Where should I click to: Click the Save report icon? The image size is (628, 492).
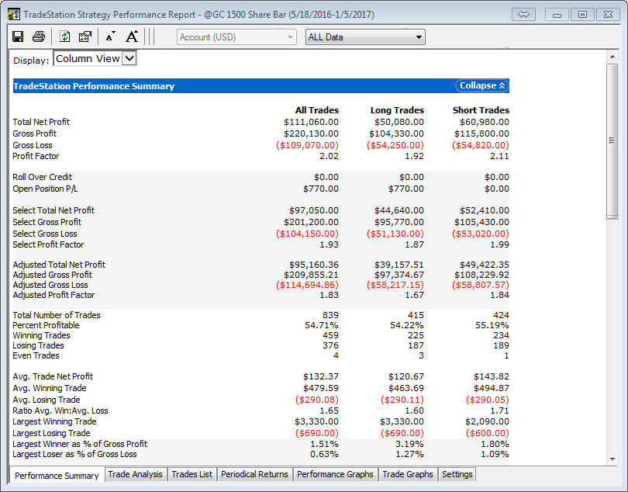(x=18, y=36)
